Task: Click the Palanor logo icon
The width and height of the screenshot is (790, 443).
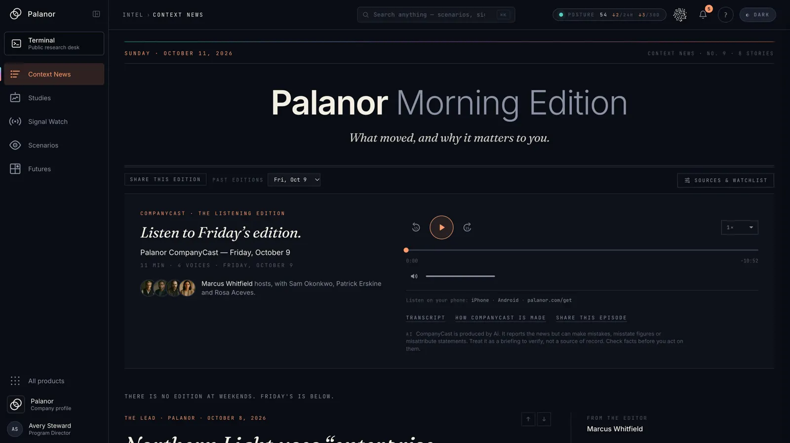Action: click(x=16, y=14)
